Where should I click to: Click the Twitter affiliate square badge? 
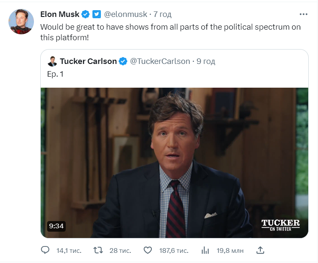click(x=97, y=14)
